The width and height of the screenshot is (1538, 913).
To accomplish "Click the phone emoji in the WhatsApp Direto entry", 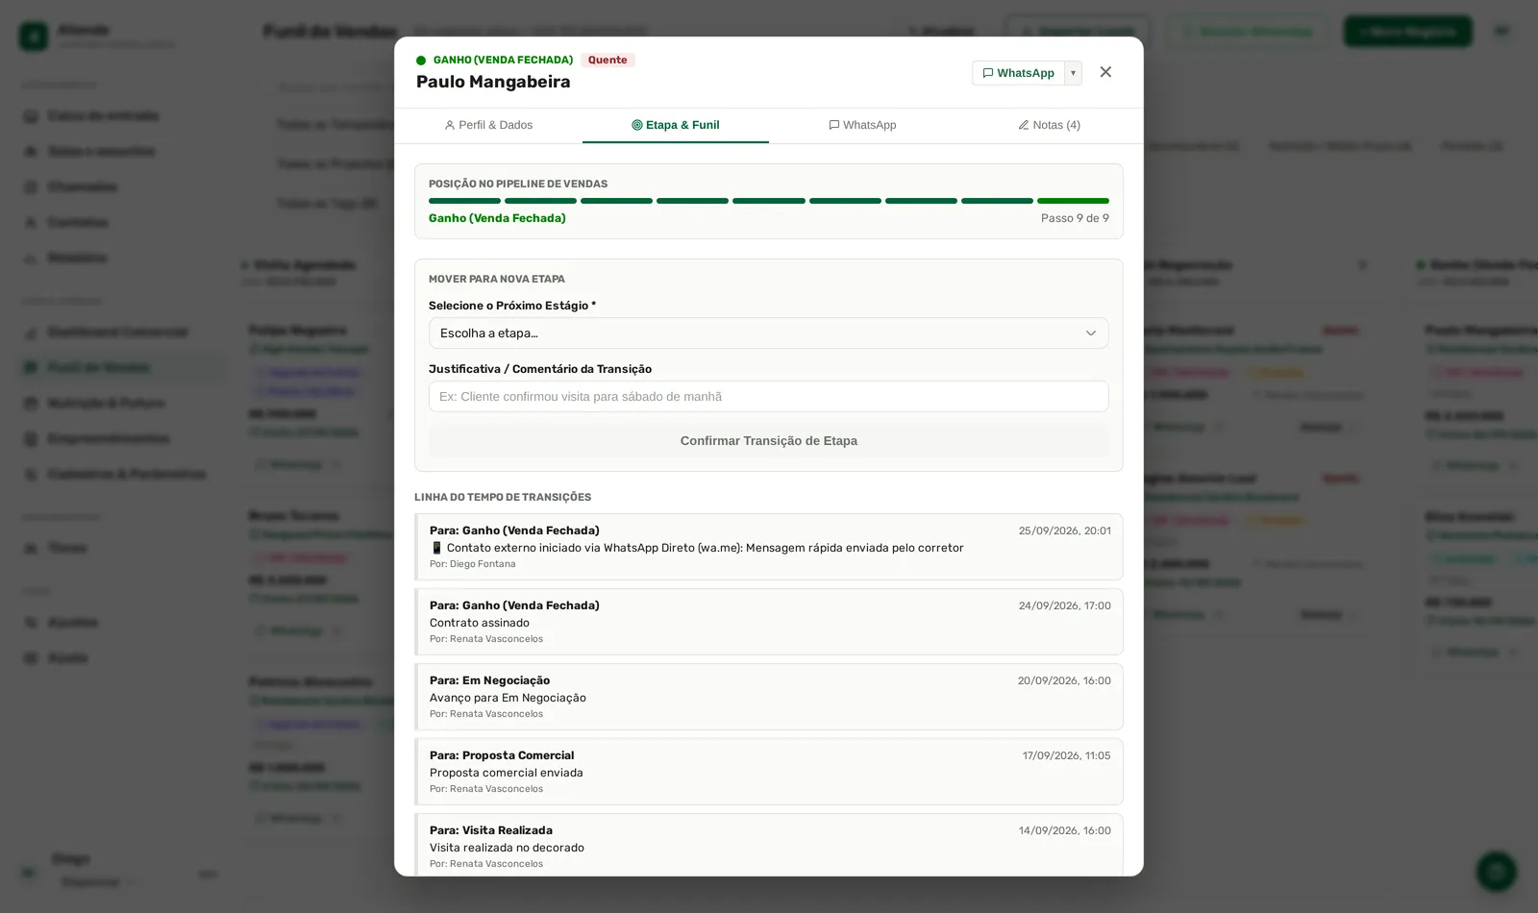I will (436, 548).
